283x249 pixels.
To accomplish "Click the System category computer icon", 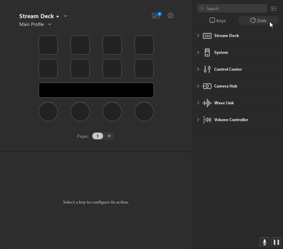I will [x=207, y=52].
